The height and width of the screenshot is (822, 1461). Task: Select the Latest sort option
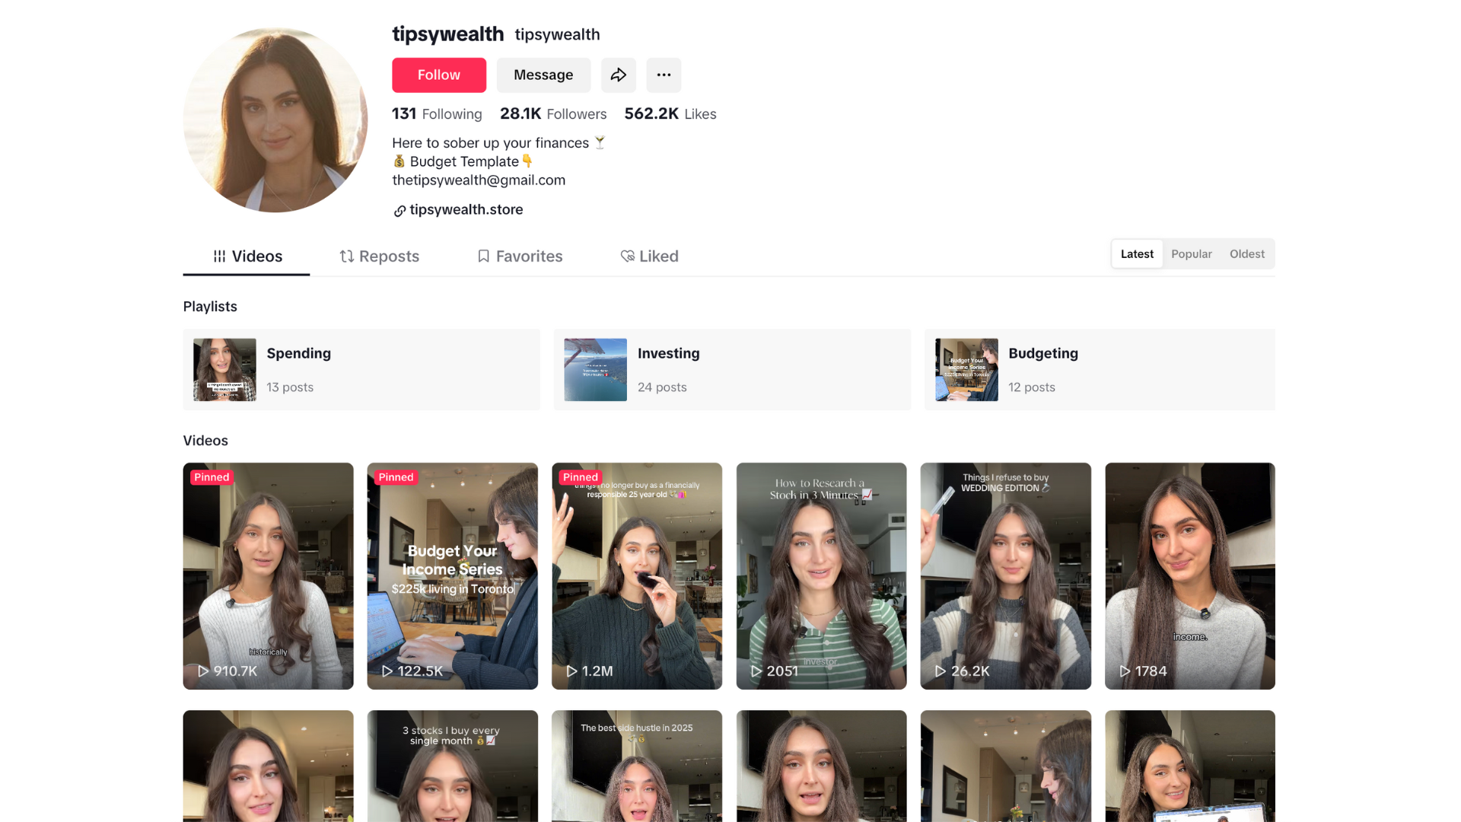[1137, 254]
